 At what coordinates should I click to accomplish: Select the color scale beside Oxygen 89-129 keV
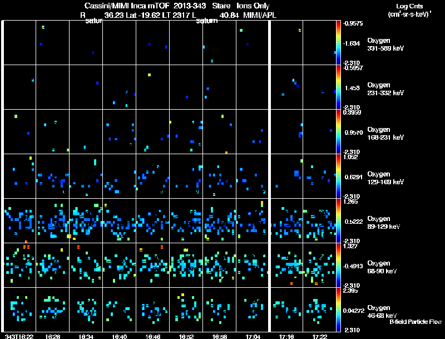tap(338, 221)
